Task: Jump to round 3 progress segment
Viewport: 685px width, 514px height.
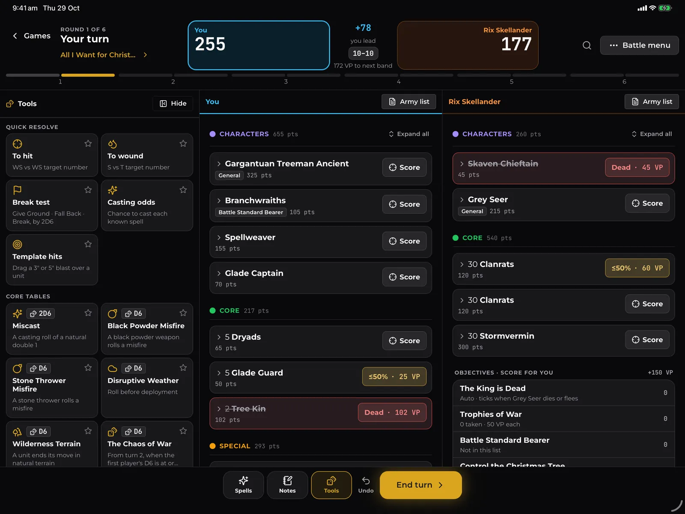Action: (x=286, y=75)
